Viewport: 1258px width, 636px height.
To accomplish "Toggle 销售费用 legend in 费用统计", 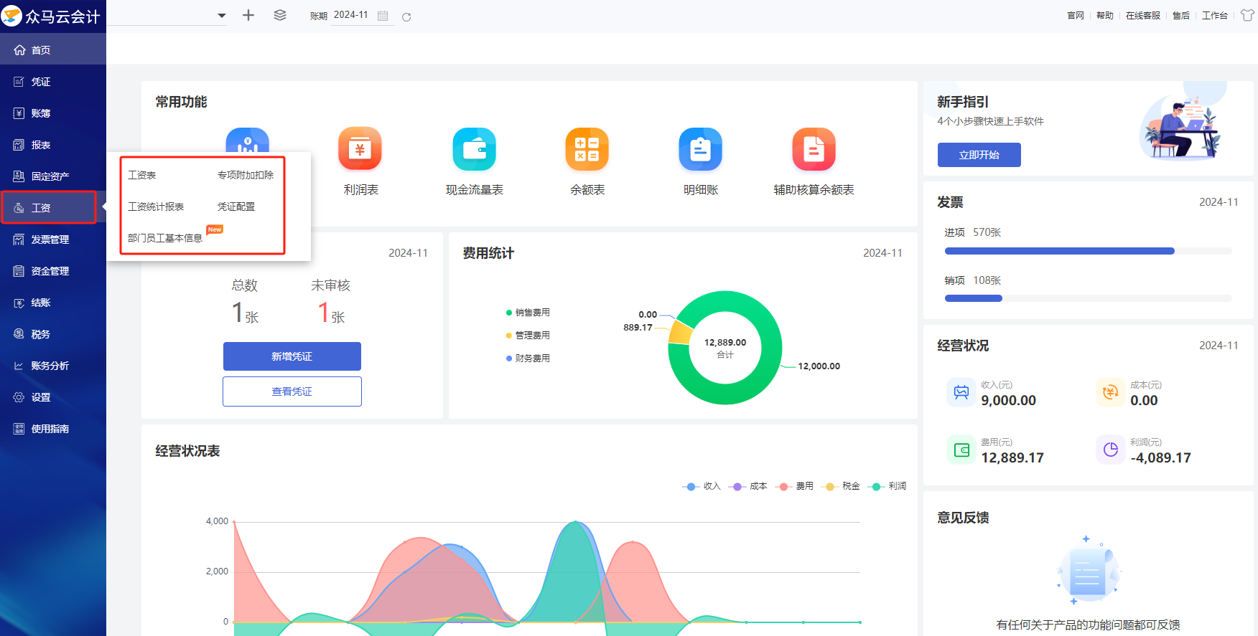I will 528,313.
